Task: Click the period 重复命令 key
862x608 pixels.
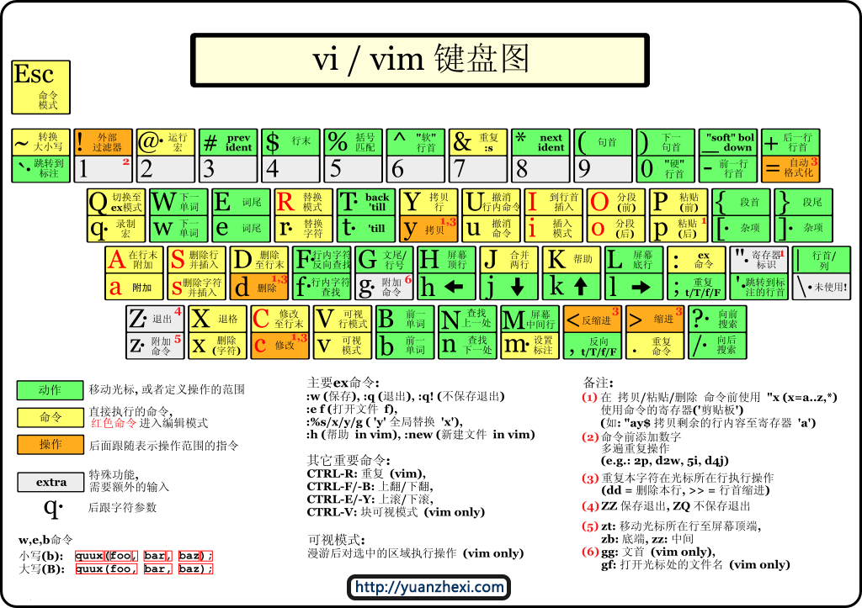Action: (655, 346)
